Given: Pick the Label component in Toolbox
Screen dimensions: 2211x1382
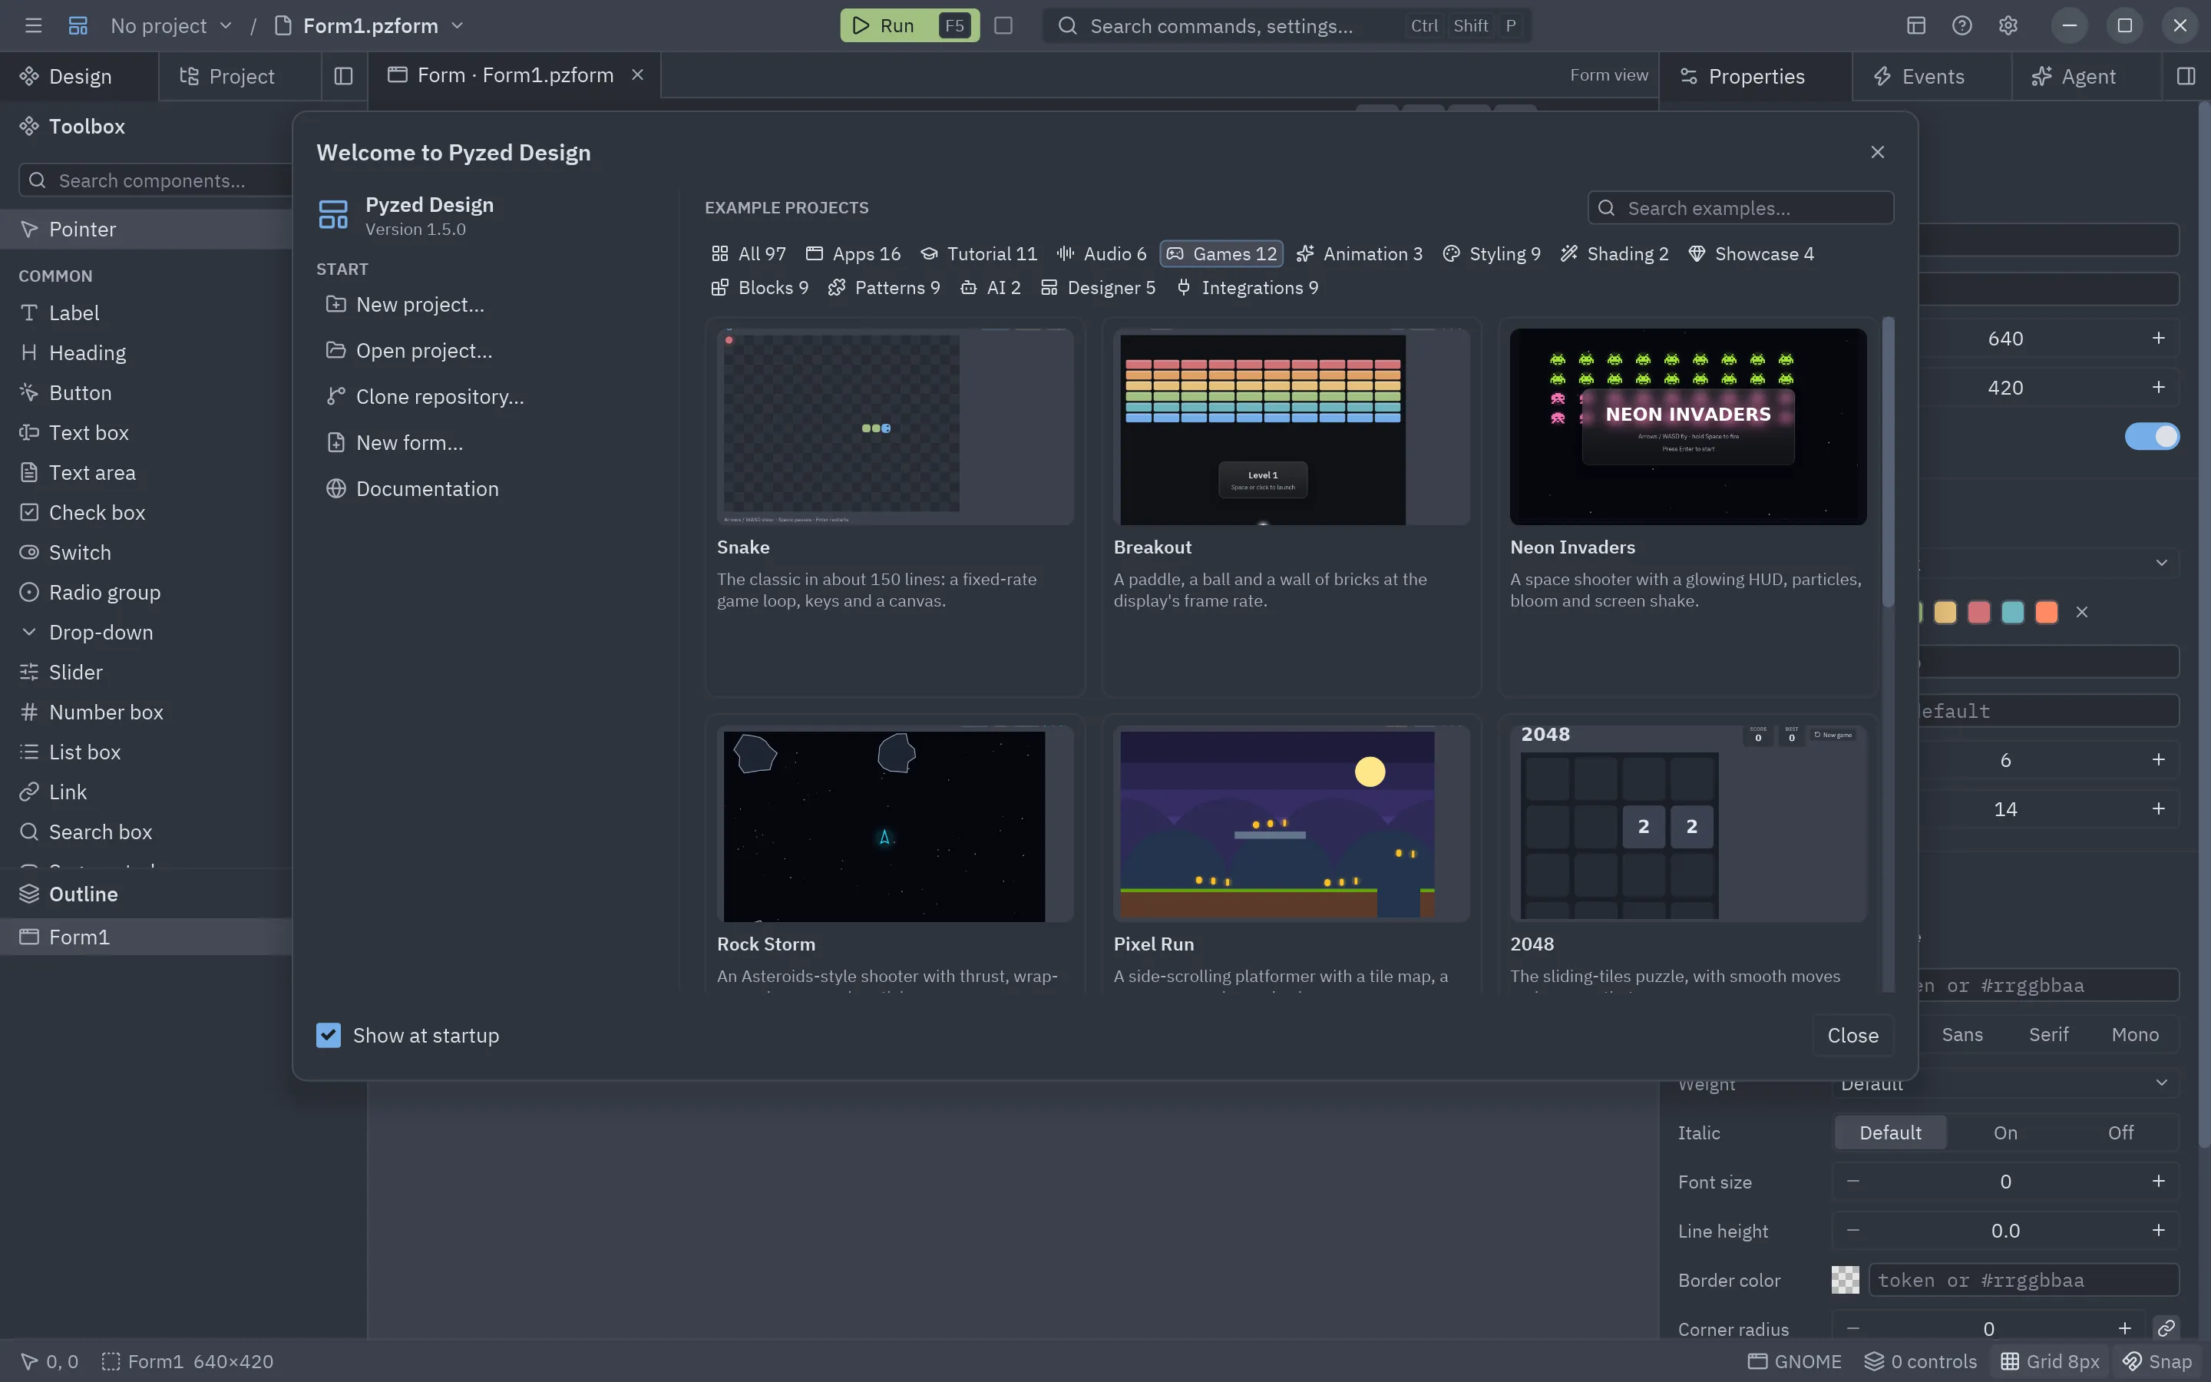Looking at the screenshot, I should pyautogui.click(x=146, y=312).
